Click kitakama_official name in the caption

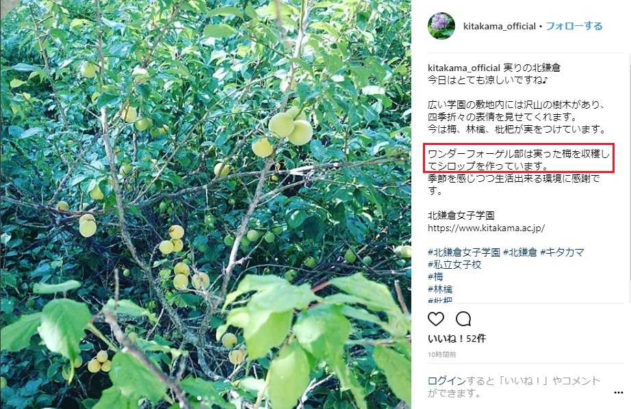coord(463,68)
